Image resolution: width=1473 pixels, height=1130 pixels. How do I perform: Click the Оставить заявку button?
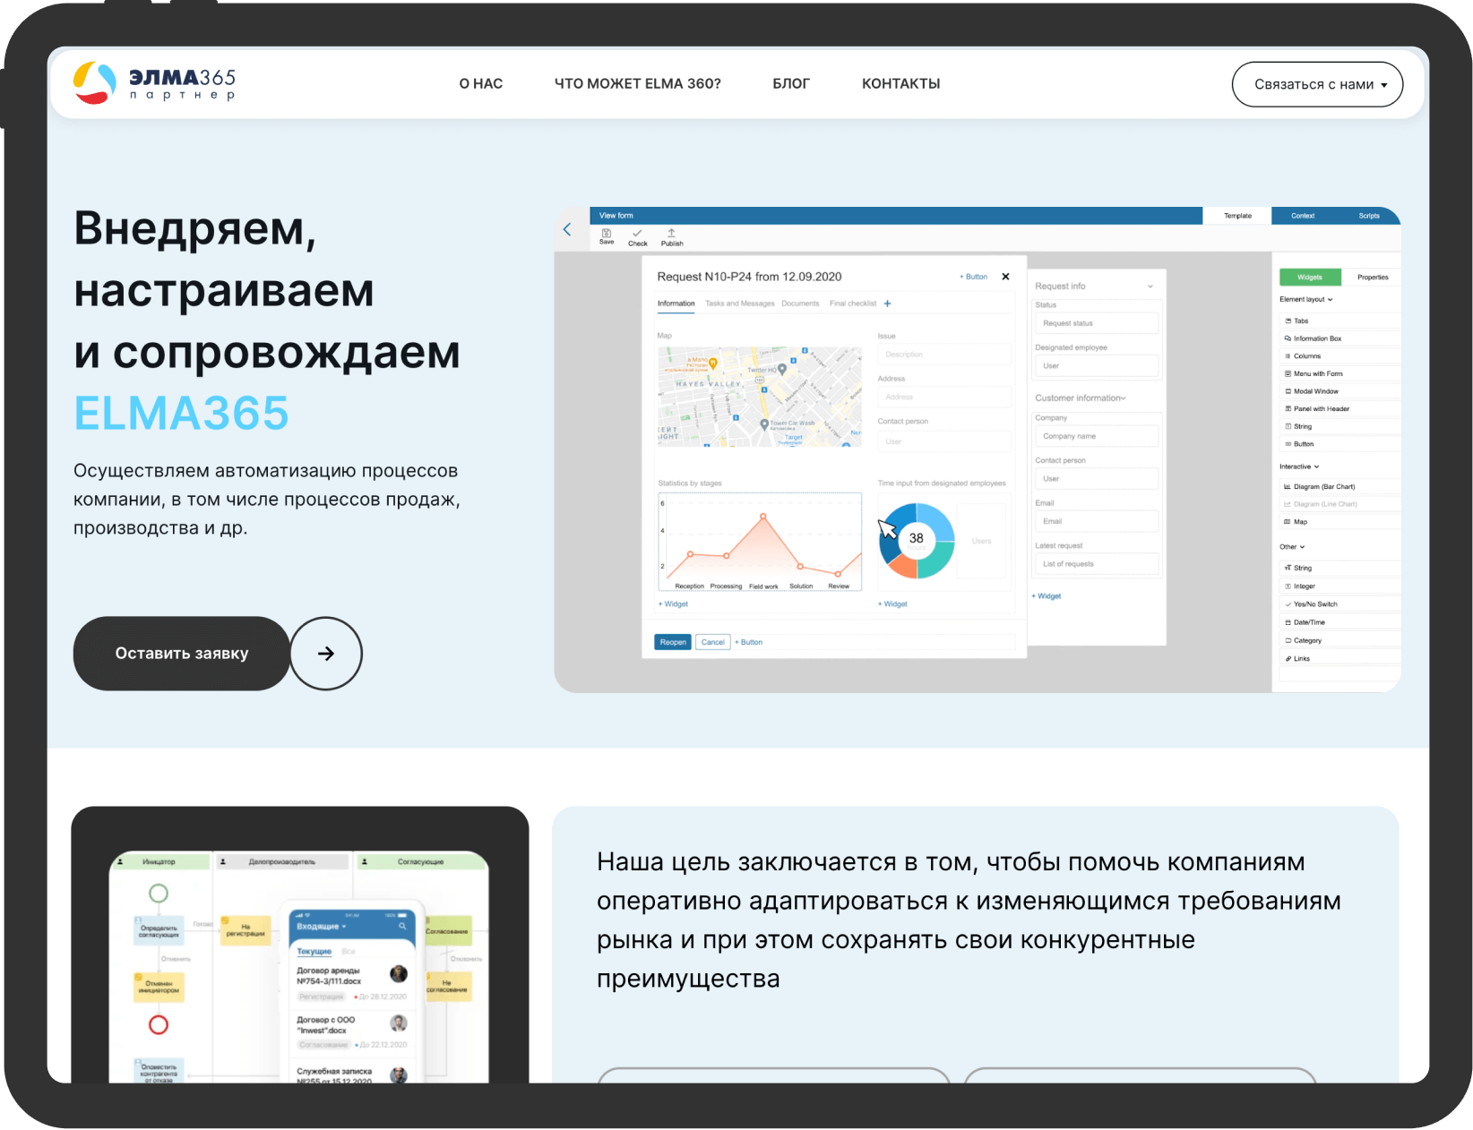[x=182, y=654]
